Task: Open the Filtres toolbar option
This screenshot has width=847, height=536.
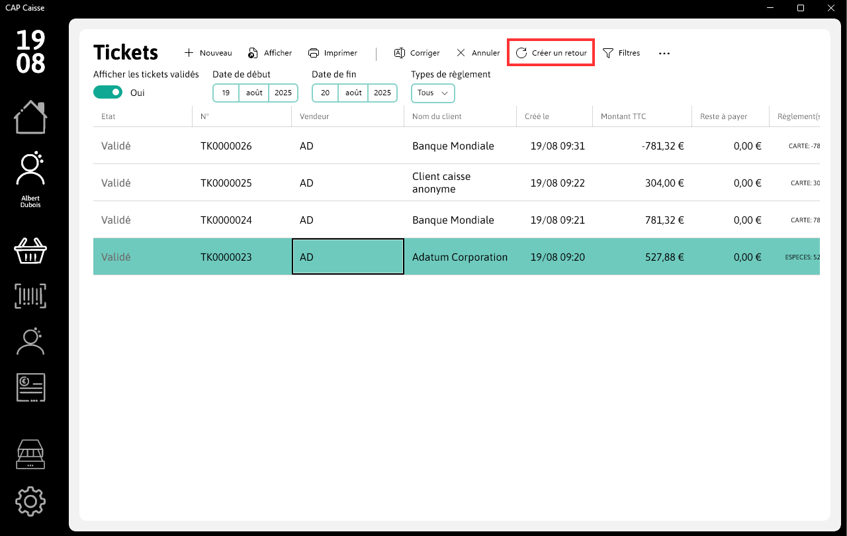Action: coord(621,53)
